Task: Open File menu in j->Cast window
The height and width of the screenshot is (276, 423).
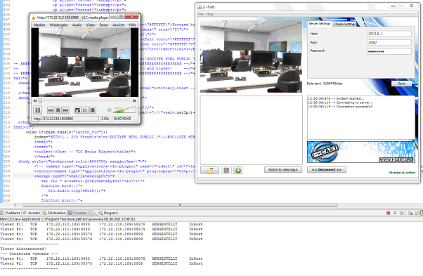Action: pos(201,14)
